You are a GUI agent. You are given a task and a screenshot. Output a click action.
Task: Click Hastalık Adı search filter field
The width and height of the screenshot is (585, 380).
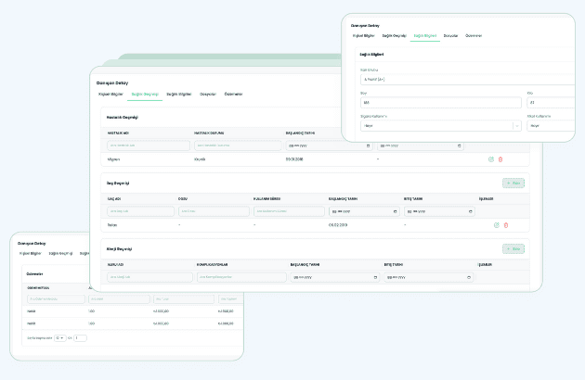(x=149, y=146)
